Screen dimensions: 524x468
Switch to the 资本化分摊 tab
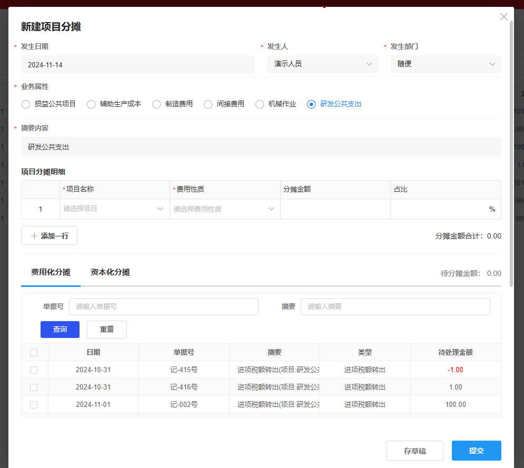click(x=110, y=272)
